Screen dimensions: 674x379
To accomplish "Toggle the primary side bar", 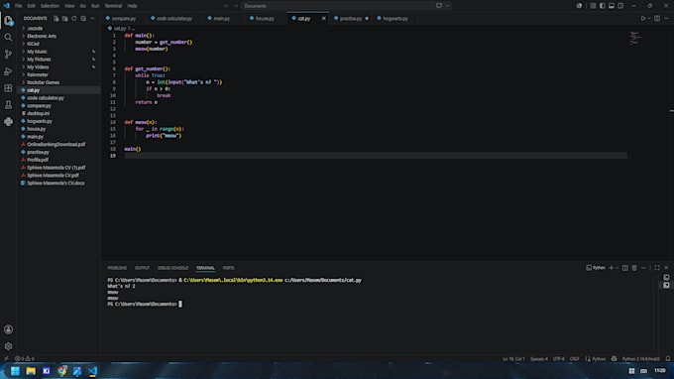I will [602, 6].
